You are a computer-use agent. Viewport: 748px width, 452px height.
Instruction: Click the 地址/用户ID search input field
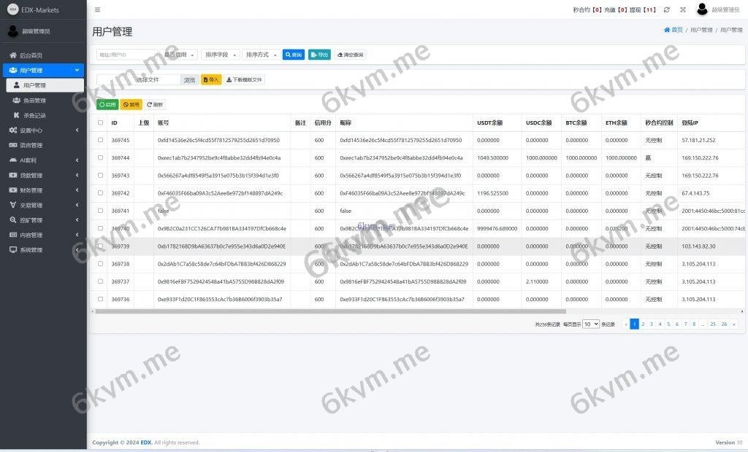coord(127,55)
